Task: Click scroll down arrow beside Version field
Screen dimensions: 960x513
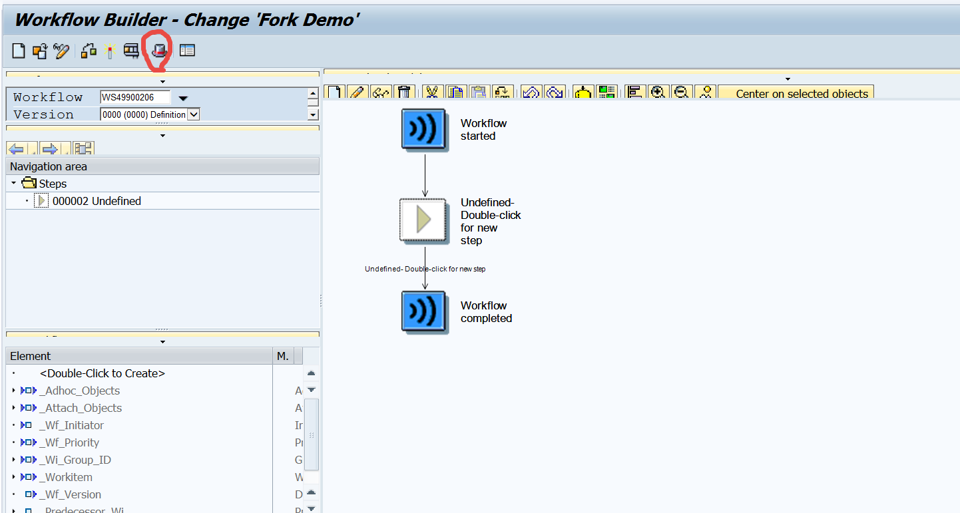Action: pos(313,114)
